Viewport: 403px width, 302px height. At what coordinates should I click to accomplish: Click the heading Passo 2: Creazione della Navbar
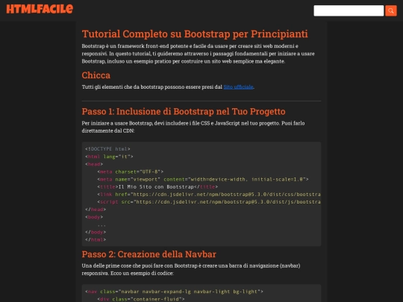[x=149, y=254]
